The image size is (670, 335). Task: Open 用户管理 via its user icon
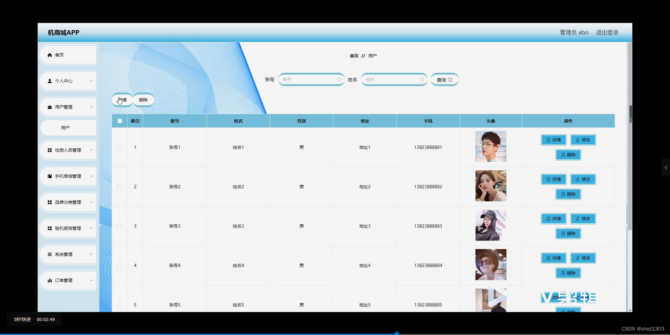click(49, 107)
